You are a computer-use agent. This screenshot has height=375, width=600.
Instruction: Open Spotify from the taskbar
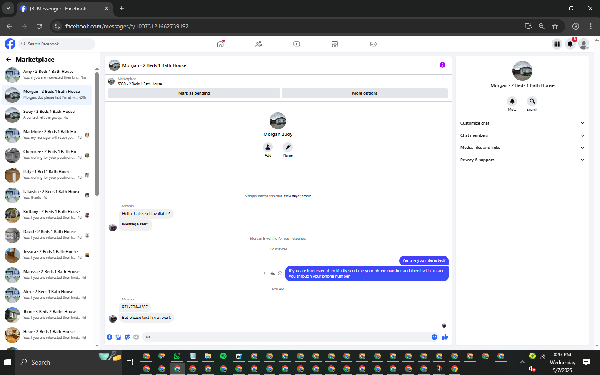[223, 356]
